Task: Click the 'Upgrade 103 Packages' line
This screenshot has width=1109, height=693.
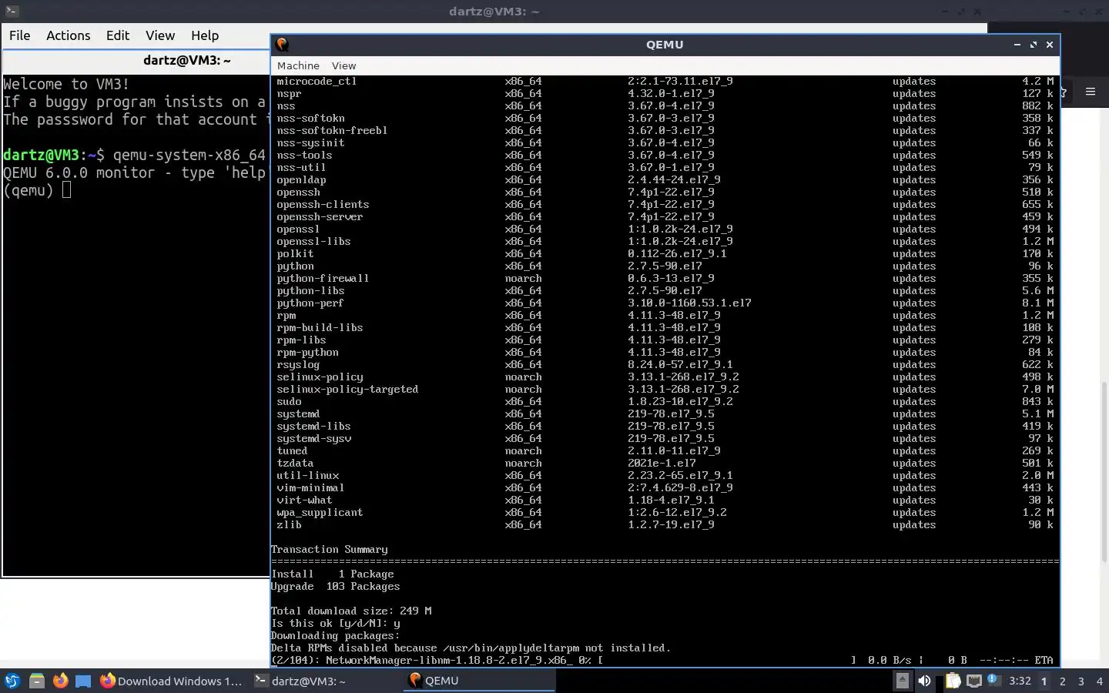Action: click(335, 586)
